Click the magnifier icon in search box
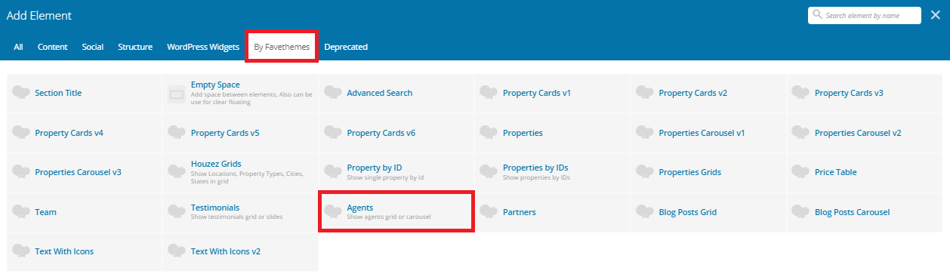Image resolution: width=950 pixels, height=277 pixels. (x=817, y=15)
